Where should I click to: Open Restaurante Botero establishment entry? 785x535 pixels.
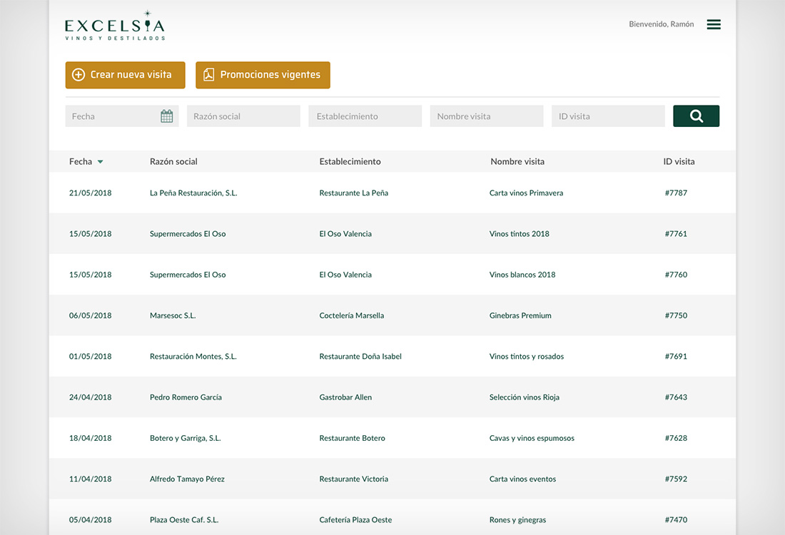[x=352, y=439]
